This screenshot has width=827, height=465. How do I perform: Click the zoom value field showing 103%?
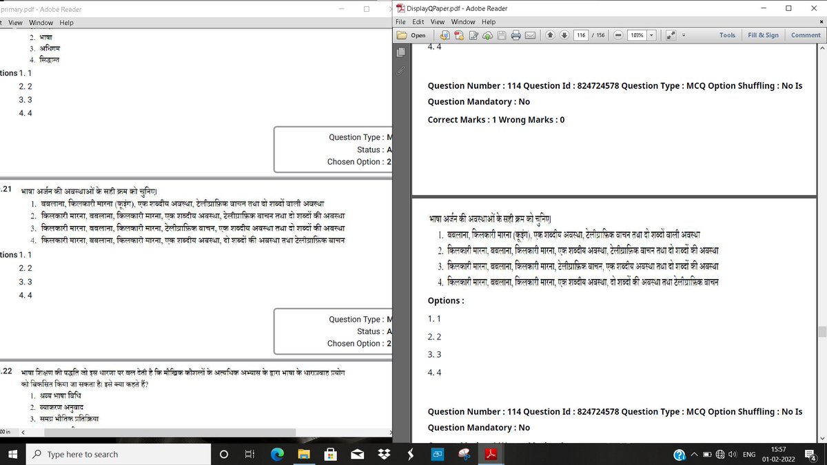637,35
